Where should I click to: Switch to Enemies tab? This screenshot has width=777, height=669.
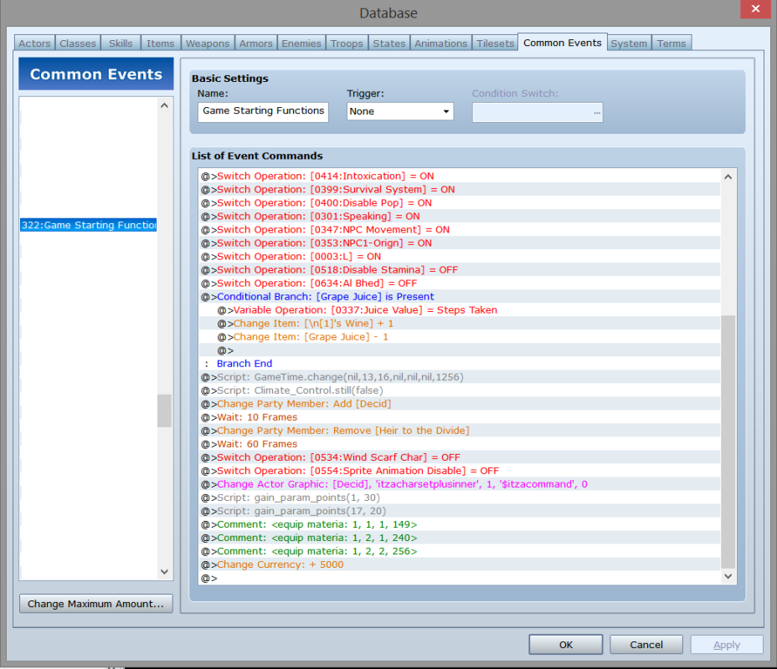tap(301, 43)
